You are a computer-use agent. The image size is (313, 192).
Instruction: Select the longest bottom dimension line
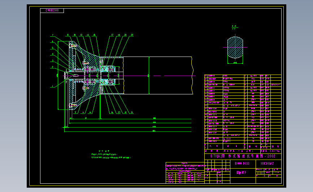[x=128, y=131]
